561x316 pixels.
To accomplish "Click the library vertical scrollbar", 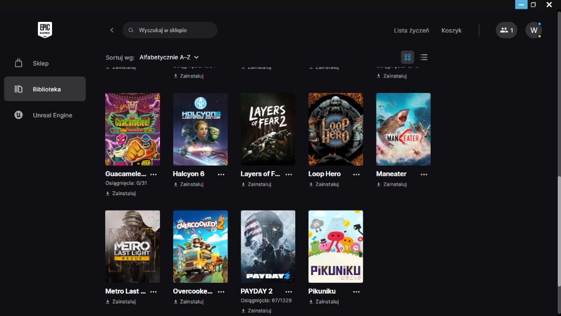I will click(559, 231).
